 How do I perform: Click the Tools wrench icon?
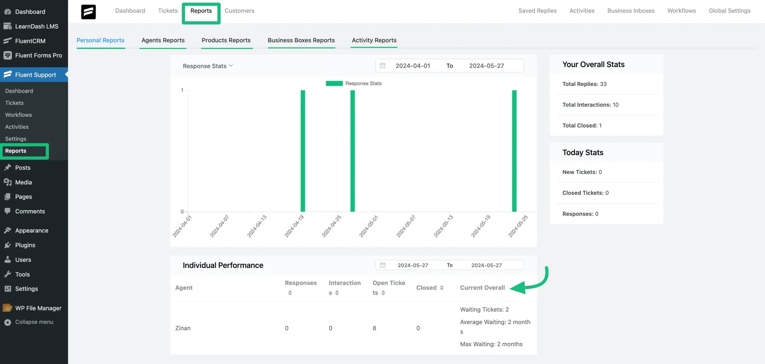pos(8,274)
